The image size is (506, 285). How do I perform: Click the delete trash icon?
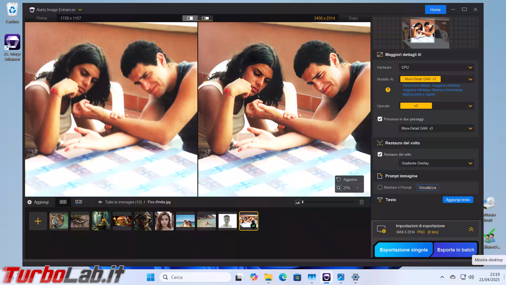(x=362, y=202)
